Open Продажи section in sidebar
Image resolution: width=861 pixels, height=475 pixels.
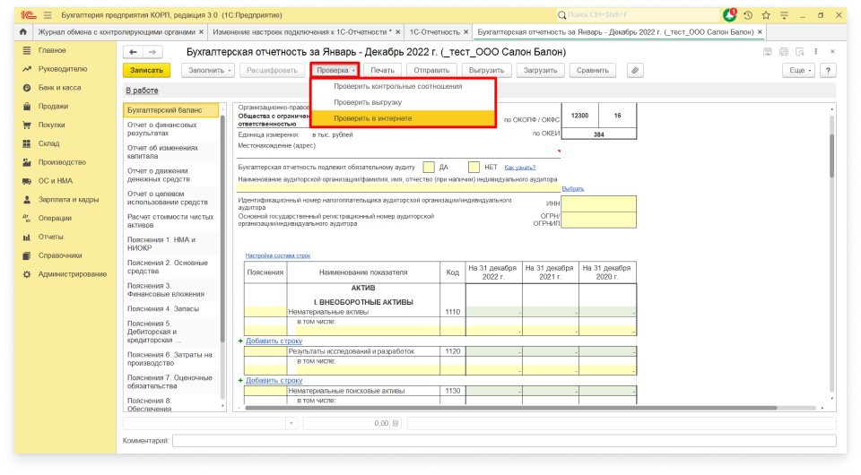coord(53,107)
